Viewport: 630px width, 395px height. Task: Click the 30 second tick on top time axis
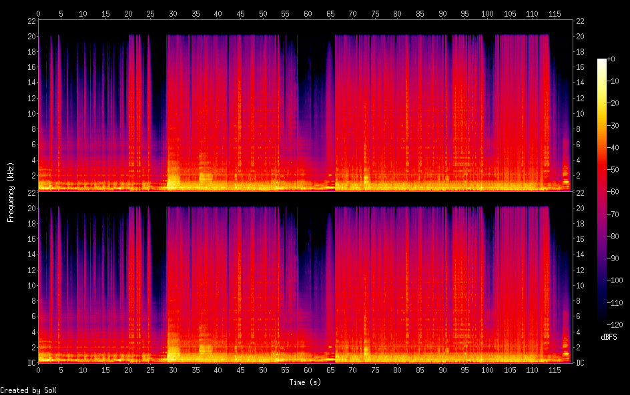(173, 13)
